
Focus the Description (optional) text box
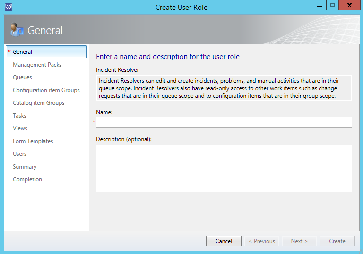[224, 168]
